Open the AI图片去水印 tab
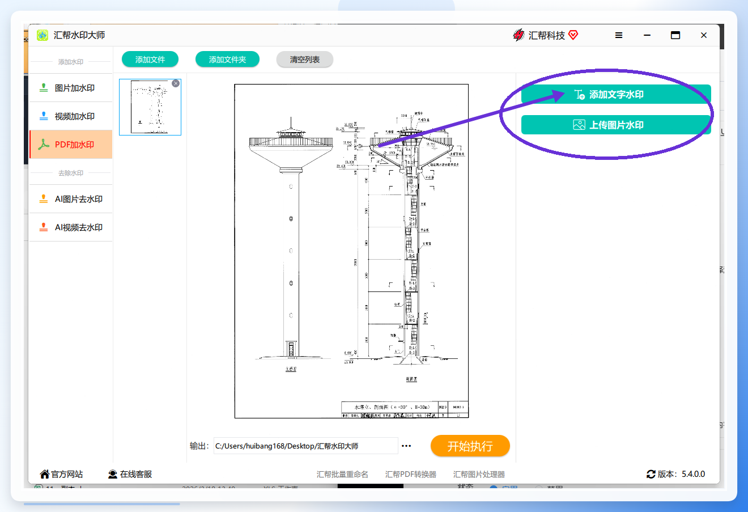 pyautogui.click(x=71, y=199)
